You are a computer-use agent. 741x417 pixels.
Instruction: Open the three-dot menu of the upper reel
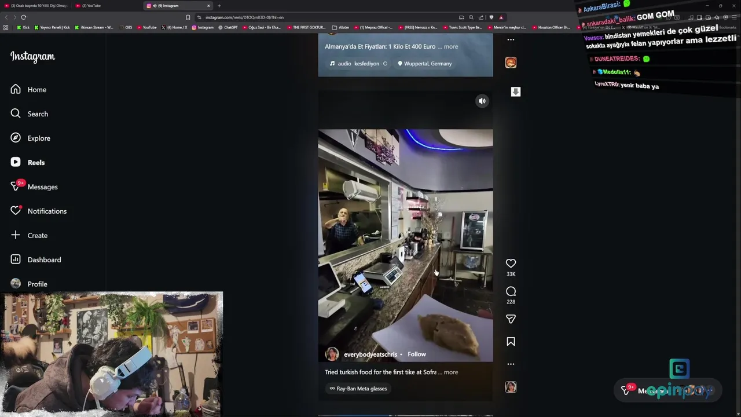coord(511,39)
